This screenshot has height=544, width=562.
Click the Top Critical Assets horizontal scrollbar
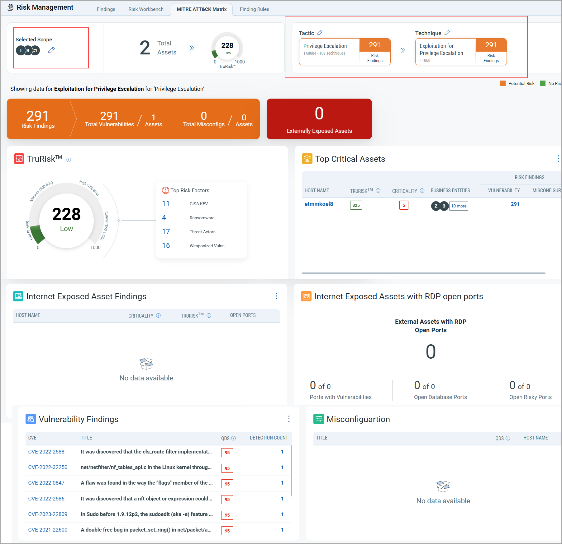tap(423, 273)
